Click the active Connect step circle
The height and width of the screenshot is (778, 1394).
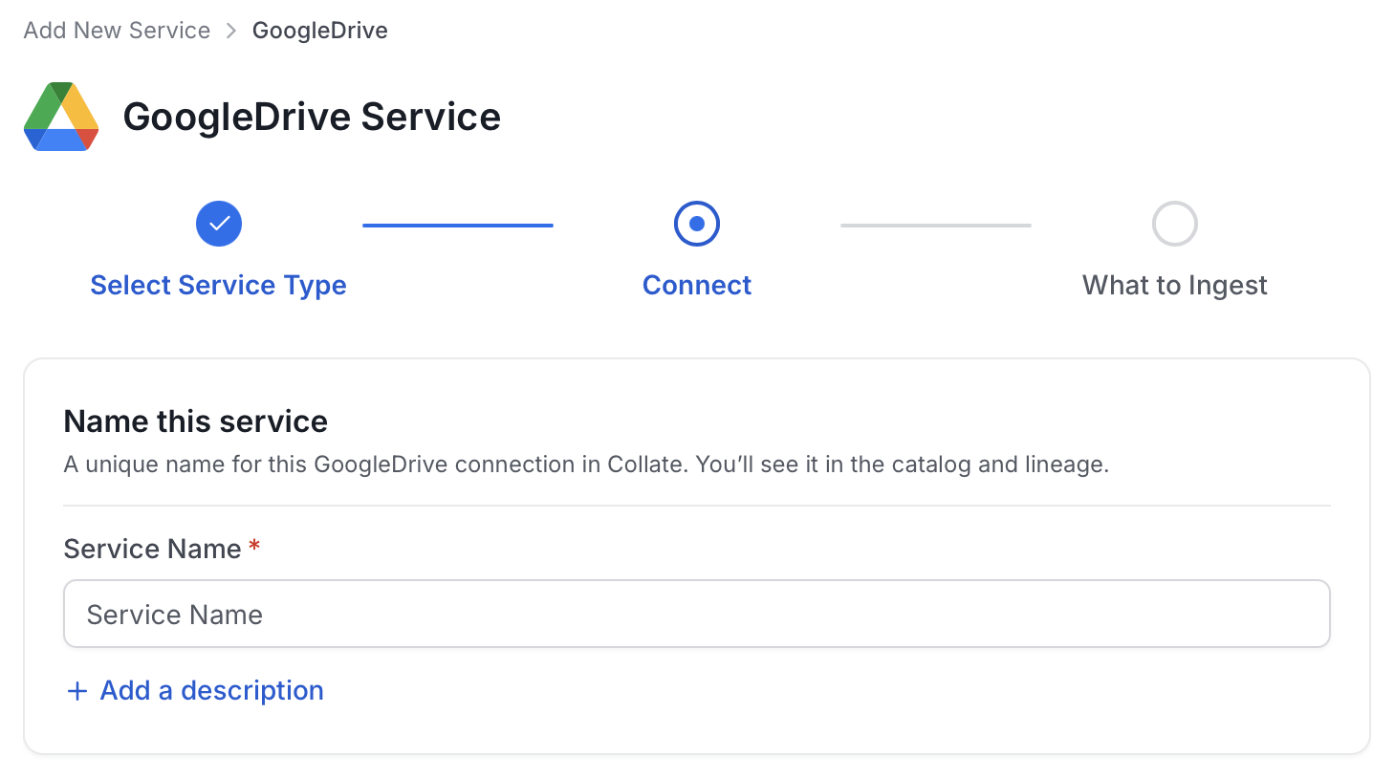click(697, 224)
